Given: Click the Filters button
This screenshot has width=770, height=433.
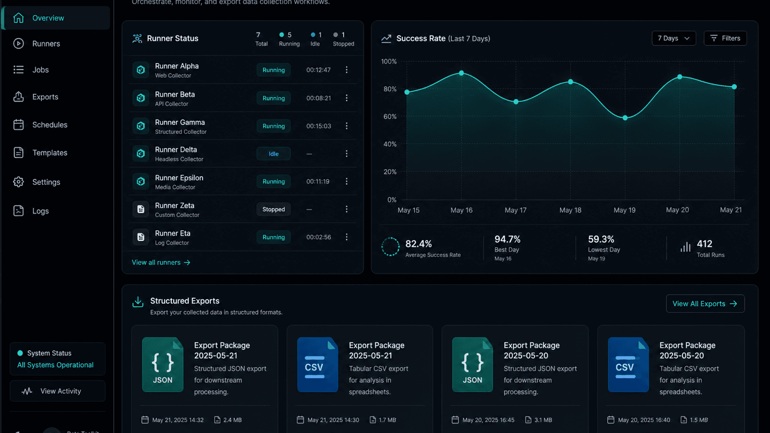Looking at the screenshot, I should point(725,38).
